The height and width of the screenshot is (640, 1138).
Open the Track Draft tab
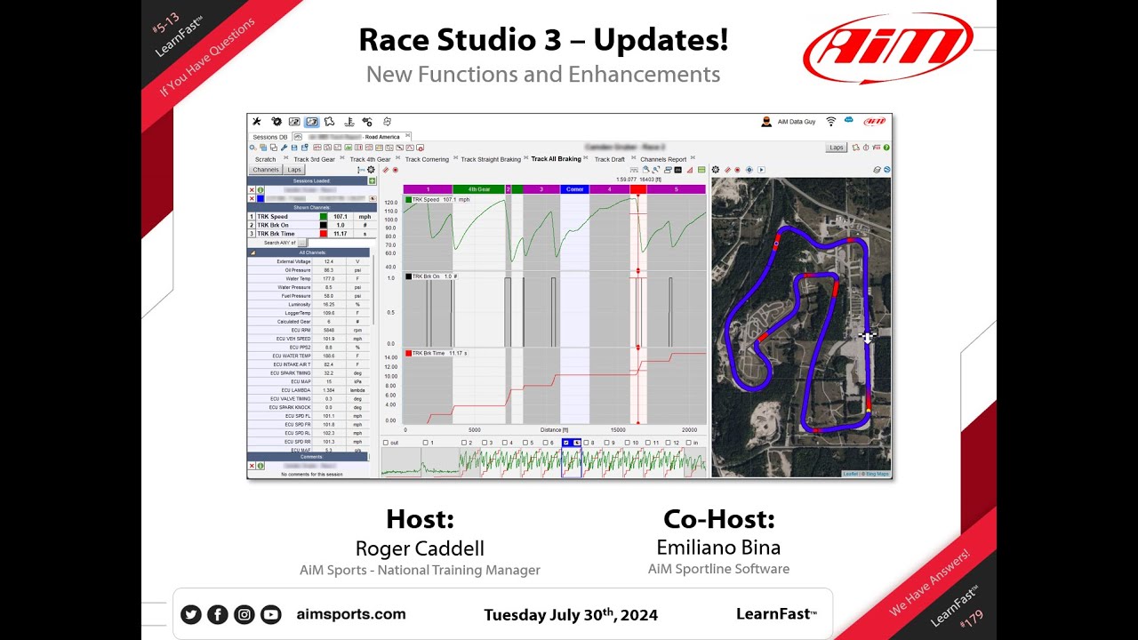click(610, 160)
